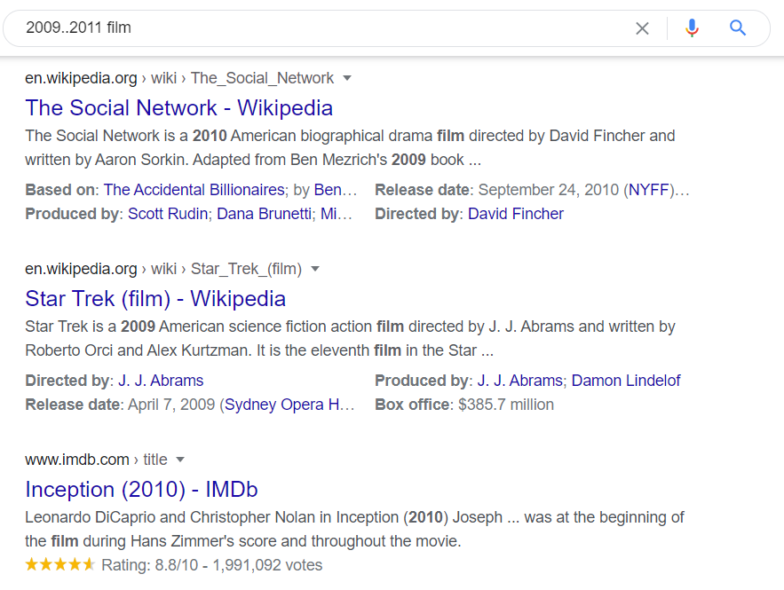Click J. J. Abrams under Directed by
Screen dimensions: 784x590
[x=161, y=381]
